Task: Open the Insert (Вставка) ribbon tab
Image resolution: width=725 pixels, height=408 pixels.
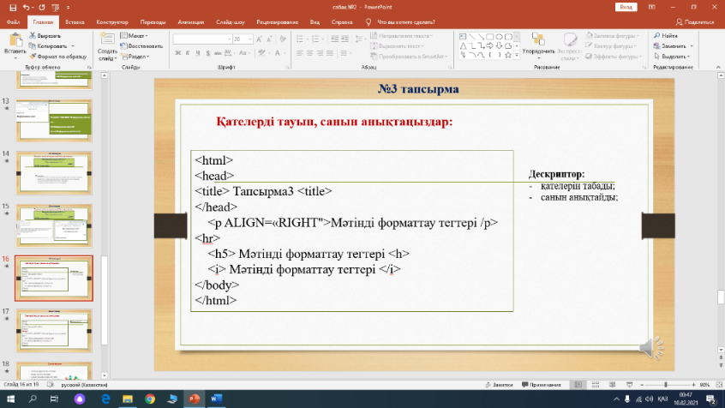Action: pyautogui.click(x=75, y=22)
